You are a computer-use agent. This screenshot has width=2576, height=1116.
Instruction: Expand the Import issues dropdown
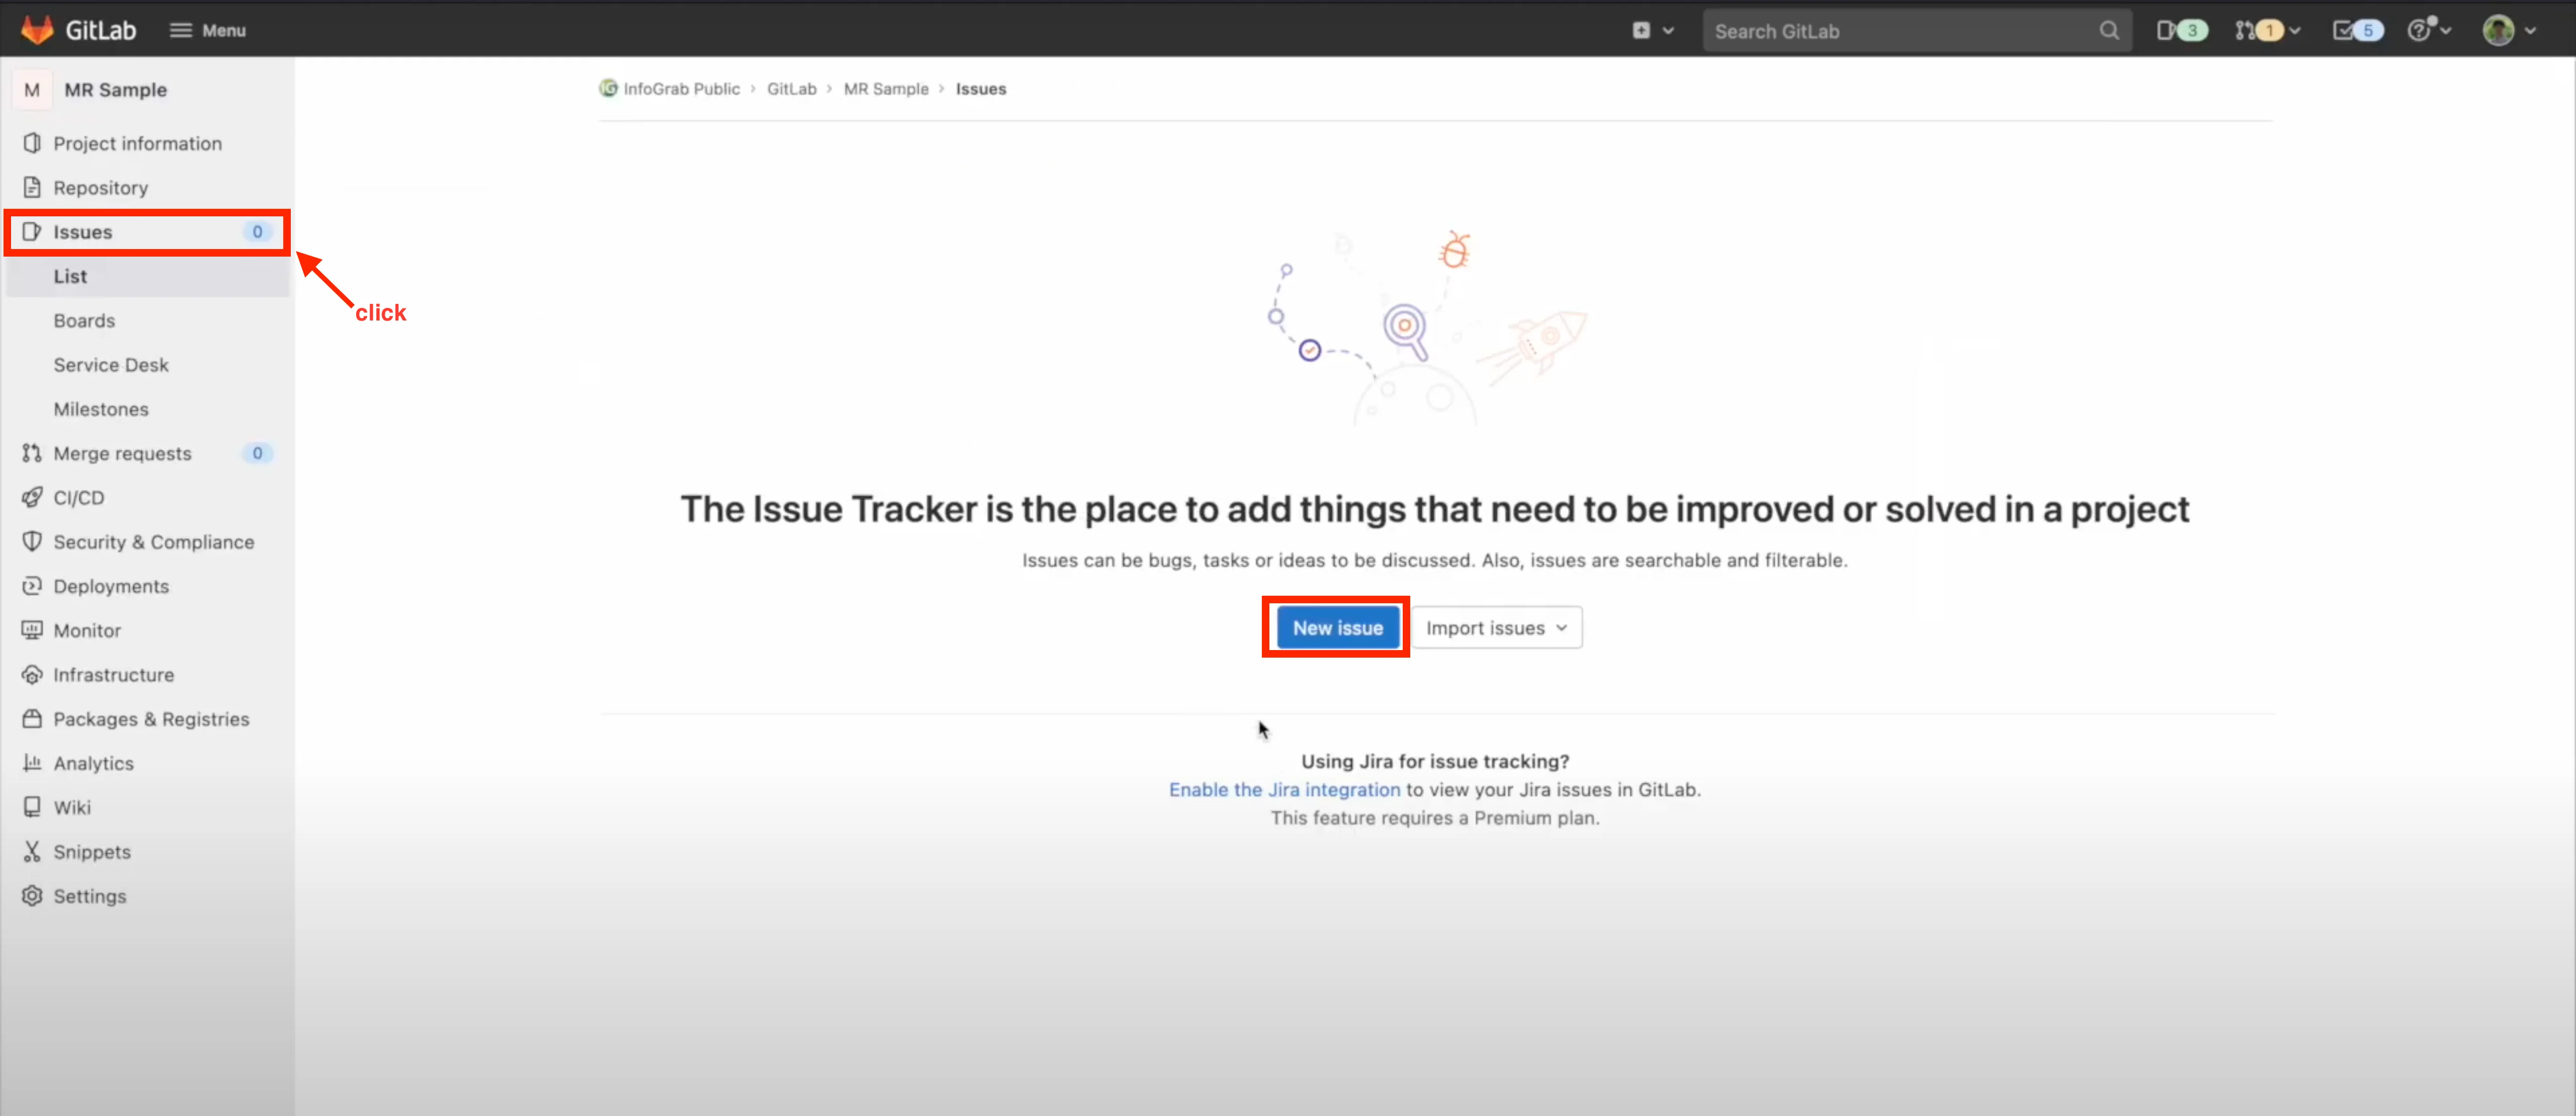point(1496,628)
